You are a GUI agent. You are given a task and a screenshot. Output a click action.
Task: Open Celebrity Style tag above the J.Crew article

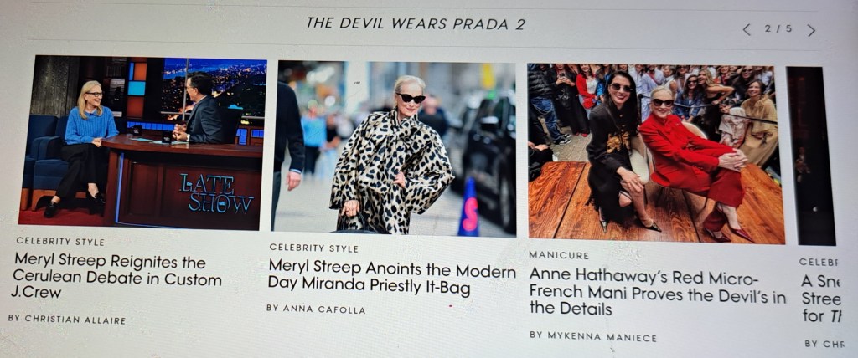pos(60,241)
